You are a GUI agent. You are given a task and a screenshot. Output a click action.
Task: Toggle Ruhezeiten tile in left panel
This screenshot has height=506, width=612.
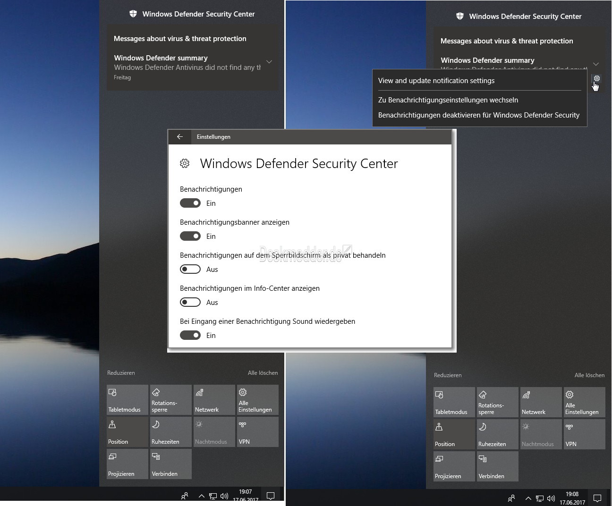pyautogui.click(x=171, y=432)
